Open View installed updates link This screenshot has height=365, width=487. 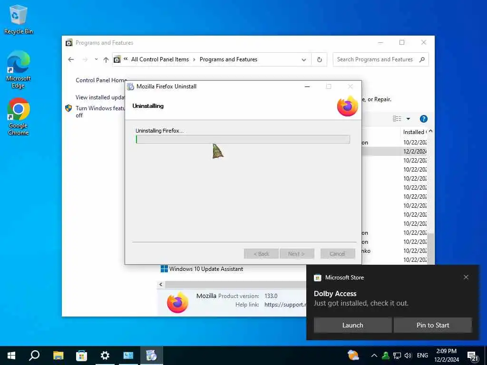tap(100, 97)
